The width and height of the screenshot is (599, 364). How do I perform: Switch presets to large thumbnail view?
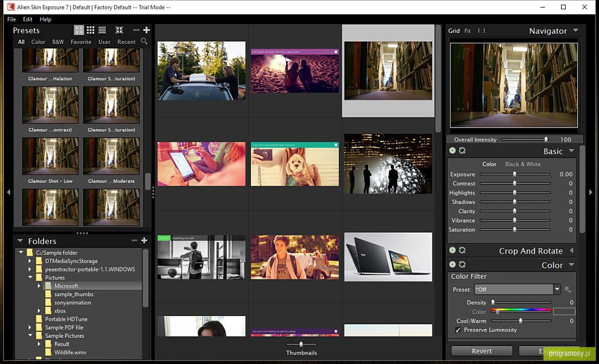(x=79, y=30)
